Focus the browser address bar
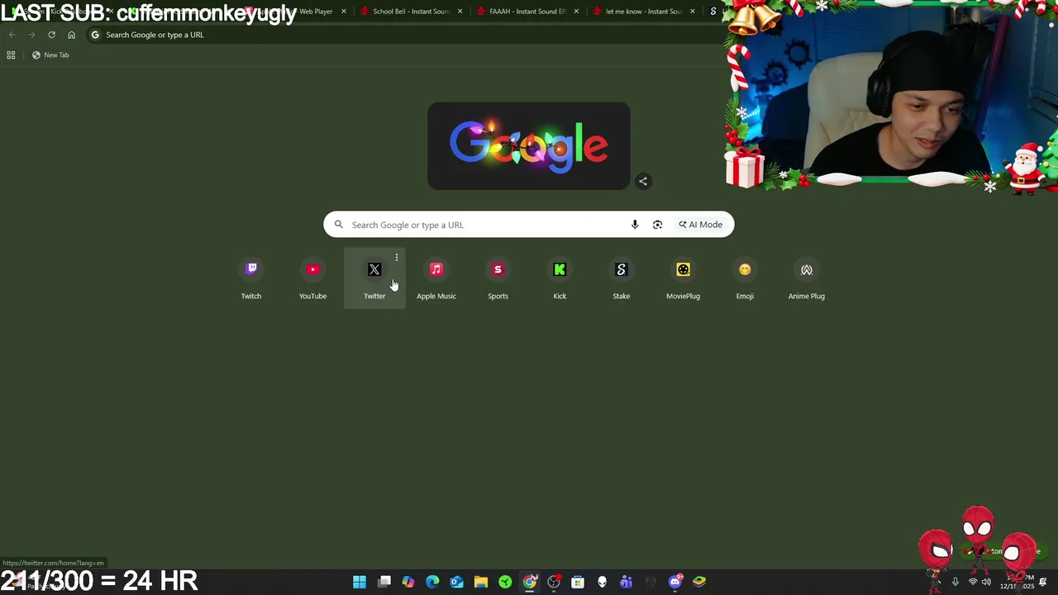The height and width of the screenshot is (595, 1058). [405, 35]
